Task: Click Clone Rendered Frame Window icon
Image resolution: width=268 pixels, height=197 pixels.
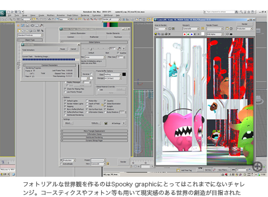Action: pos(162,34)
